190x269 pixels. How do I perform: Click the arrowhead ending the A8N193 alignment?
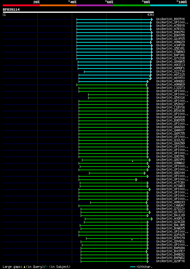coord(147,202)
